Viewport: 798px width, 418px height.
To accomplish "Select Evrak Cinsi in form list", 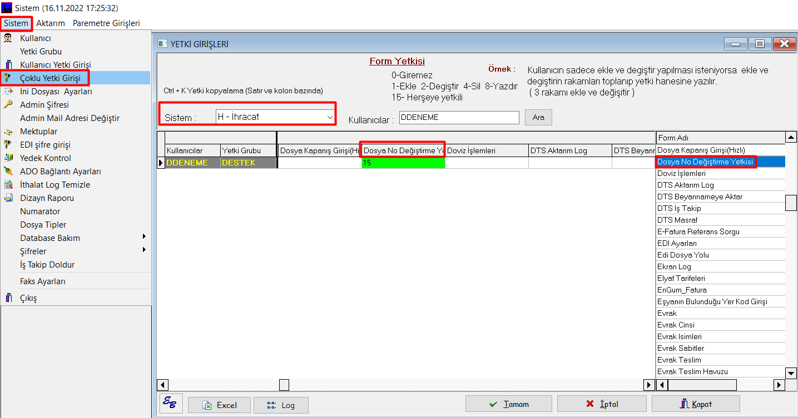I will [x=721, y=325].
